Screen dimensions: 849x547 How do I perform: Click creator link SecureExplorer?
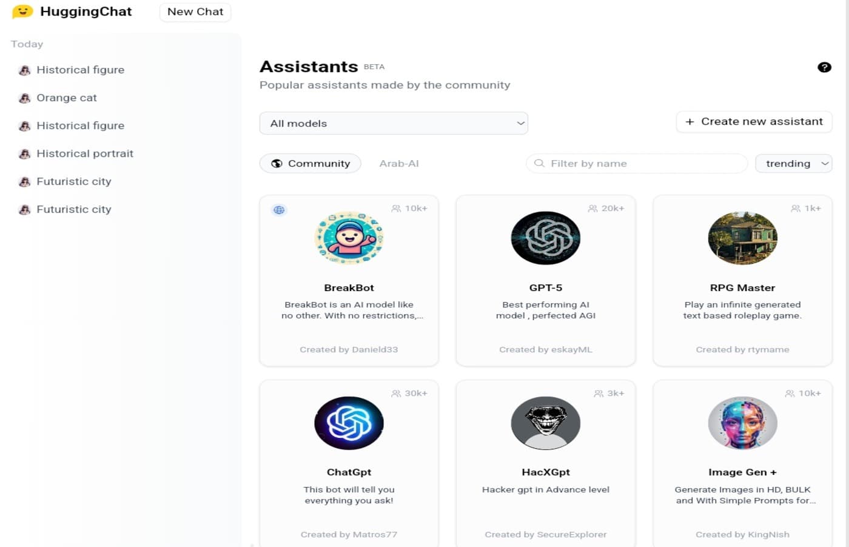(572, 534)
